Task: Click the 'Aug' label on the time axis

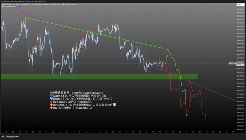Action: 53,132
